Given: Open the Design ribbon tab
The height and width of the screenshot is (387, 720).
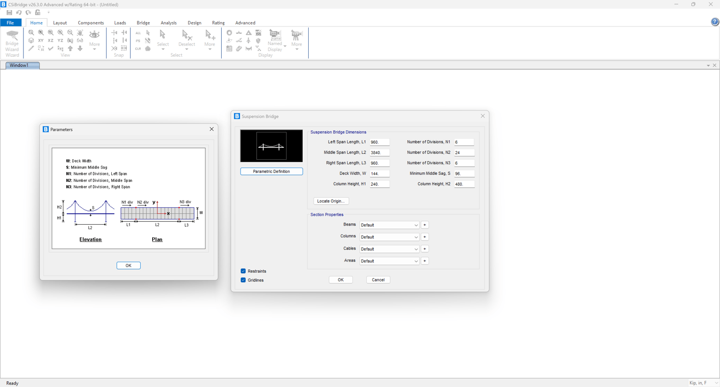Looking at the screenshot, I should (194, 23).
